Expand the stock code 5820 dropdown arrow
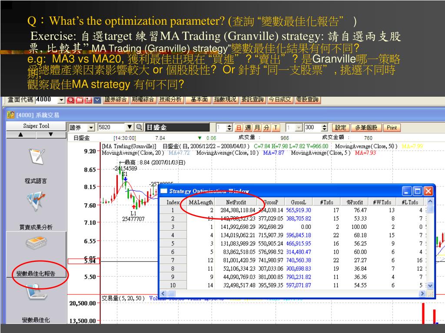The width and height of the screenshot is (445, 333). (130, 127)
